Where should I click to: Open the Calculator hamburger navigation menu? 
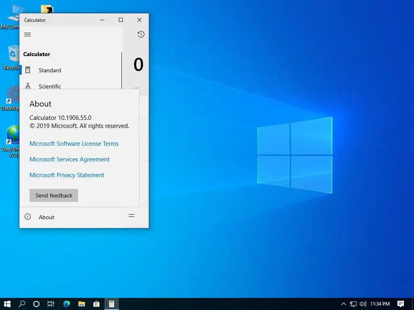27,35
